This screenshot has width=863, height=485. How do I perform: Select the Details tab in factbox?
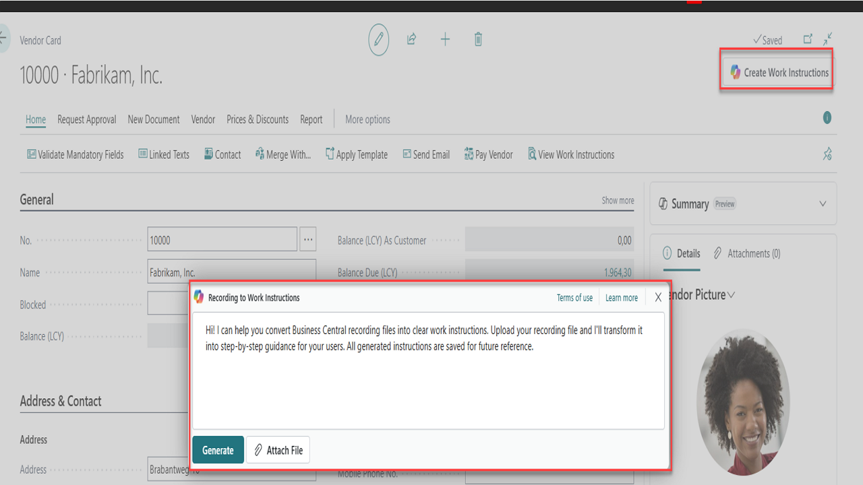click(x=682, y=253)
